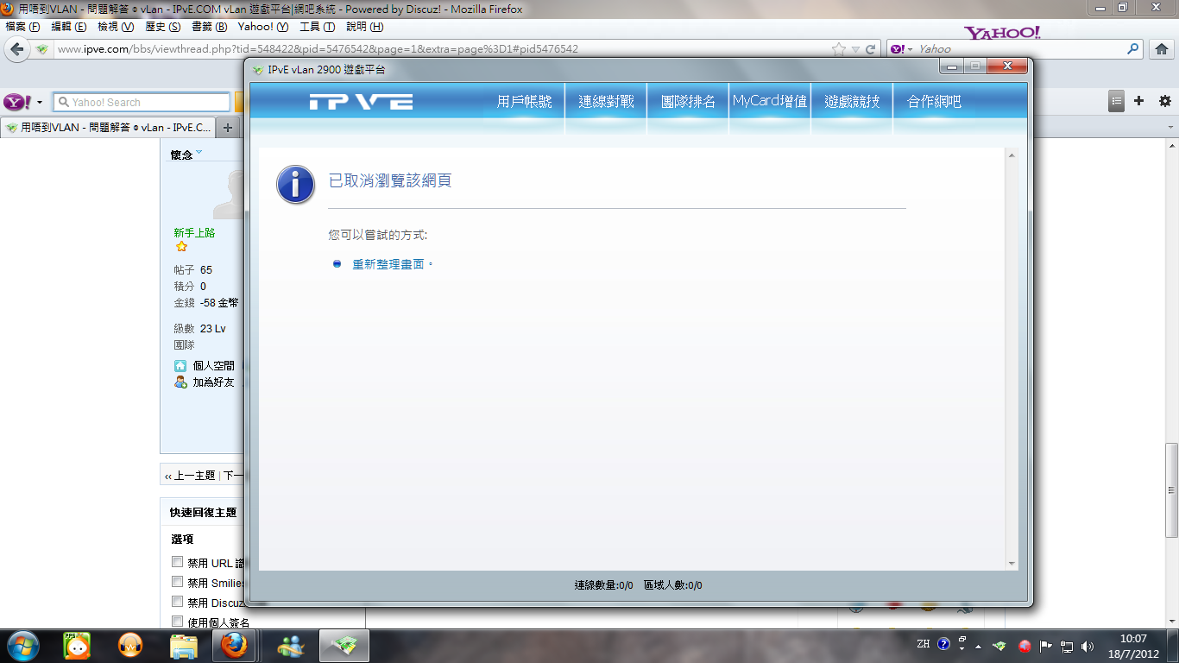The image size is (1179, 663).
Task: Click the Yahoo toolbar plus icon
Action: tap(1139, 101)
